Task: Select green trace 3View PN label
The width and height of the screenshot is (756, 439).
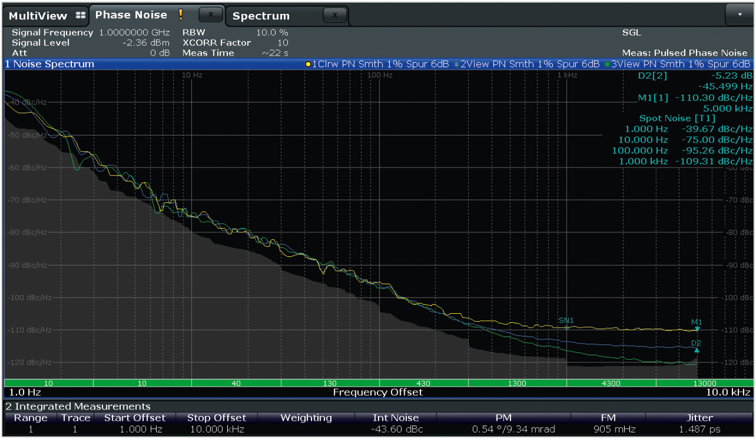Action: click(678, 64)
